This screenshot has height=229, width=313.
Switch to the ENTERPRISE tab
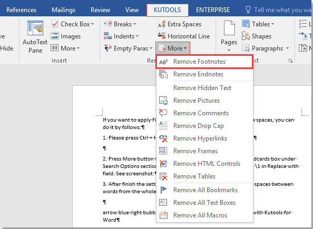(x=213, y=10)
